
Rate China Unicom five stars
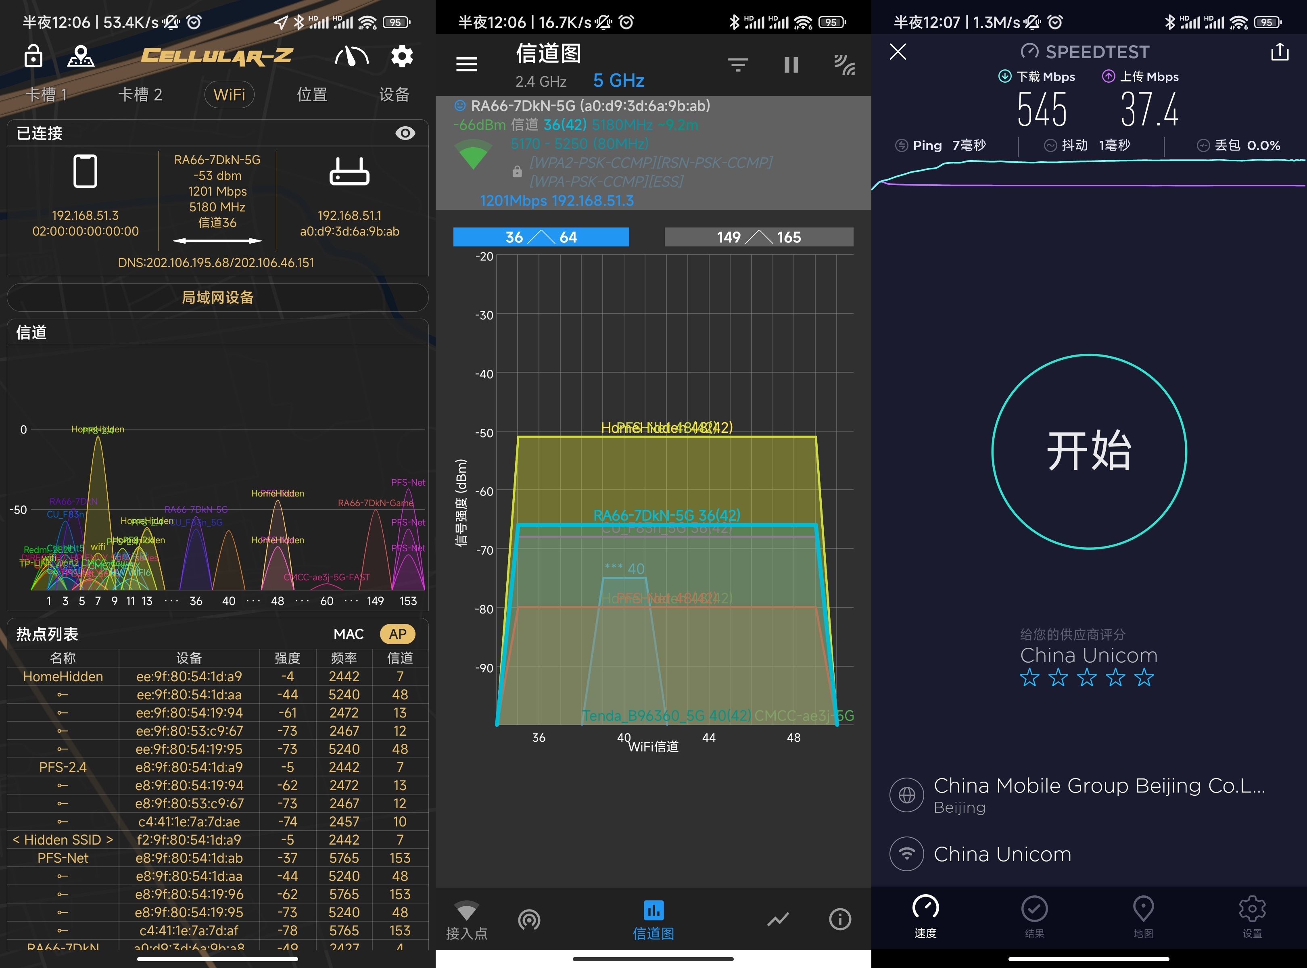(x=1144, y=678)
